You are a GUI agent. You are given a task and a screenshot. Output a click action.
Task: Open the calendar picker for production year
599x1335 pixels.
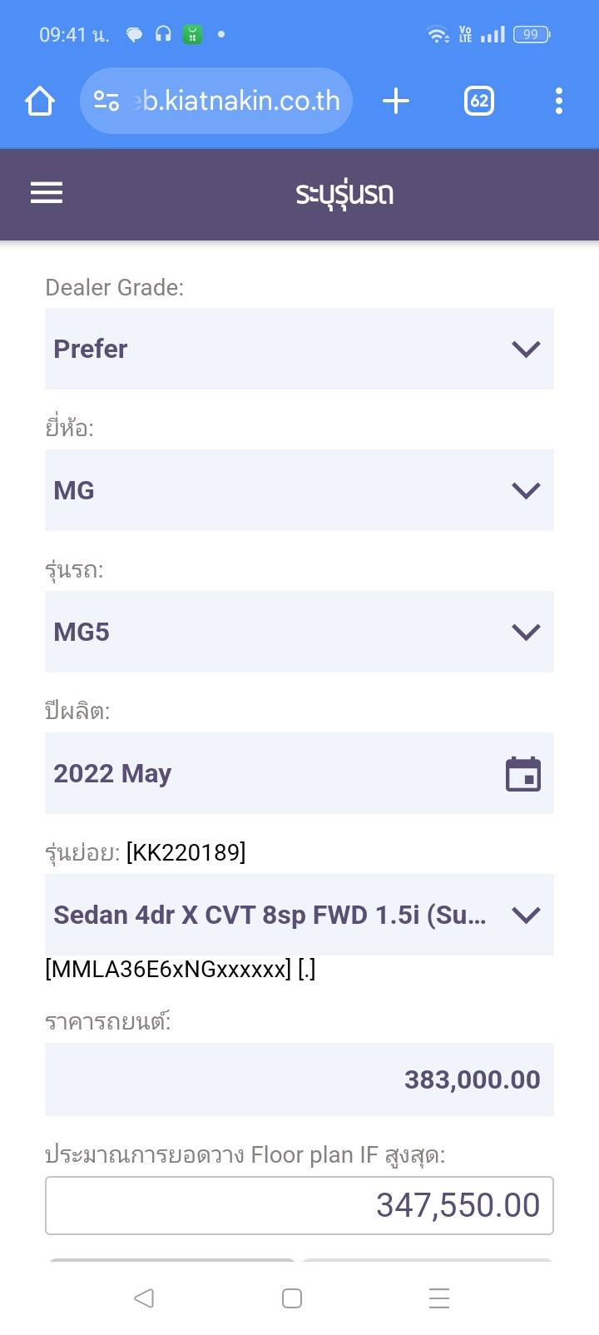(x=523, y=774)
